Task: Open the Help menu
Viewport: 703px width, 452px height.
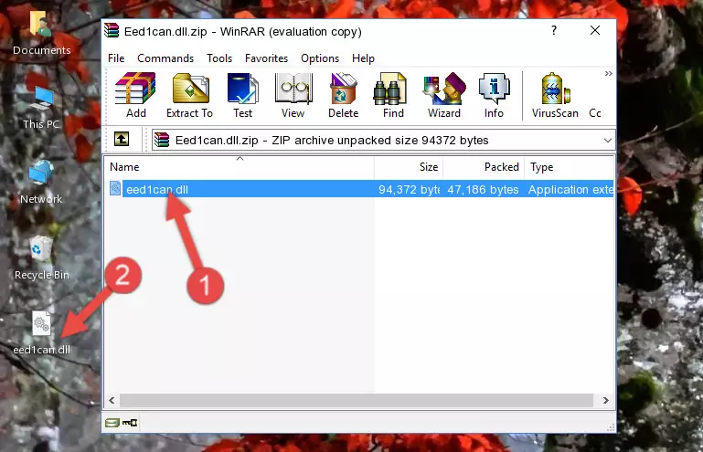Action: (x=363, y=58)
